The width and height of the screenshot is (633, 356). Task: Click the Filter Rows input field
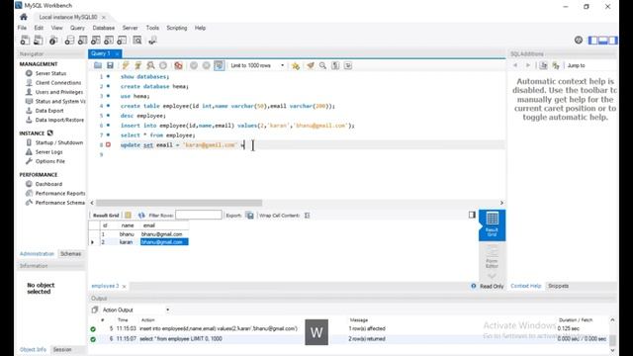click(199, 216)
